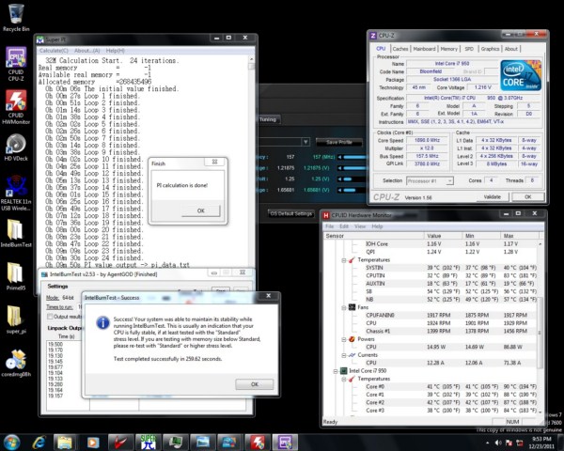Click the OS Default Settings button
The image size is (564, 451).
291,213
